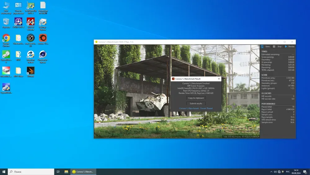Select the 3DMark desktop shortcut

coord(30,71)
